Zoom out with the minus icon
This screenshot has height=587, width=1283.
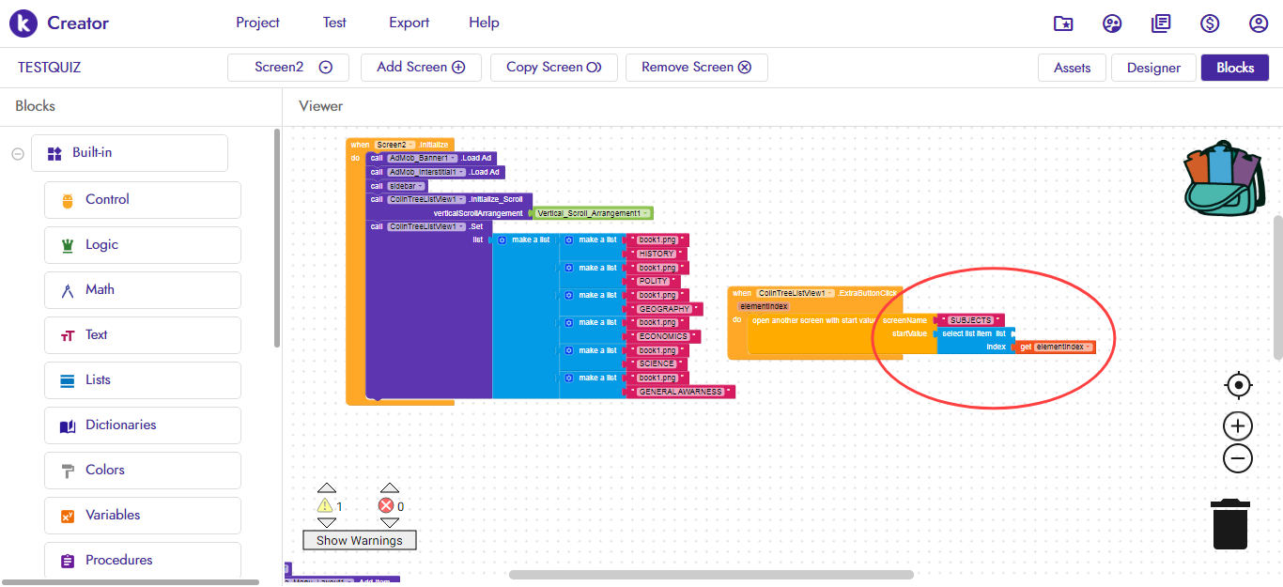click(x=1239, y=458)
